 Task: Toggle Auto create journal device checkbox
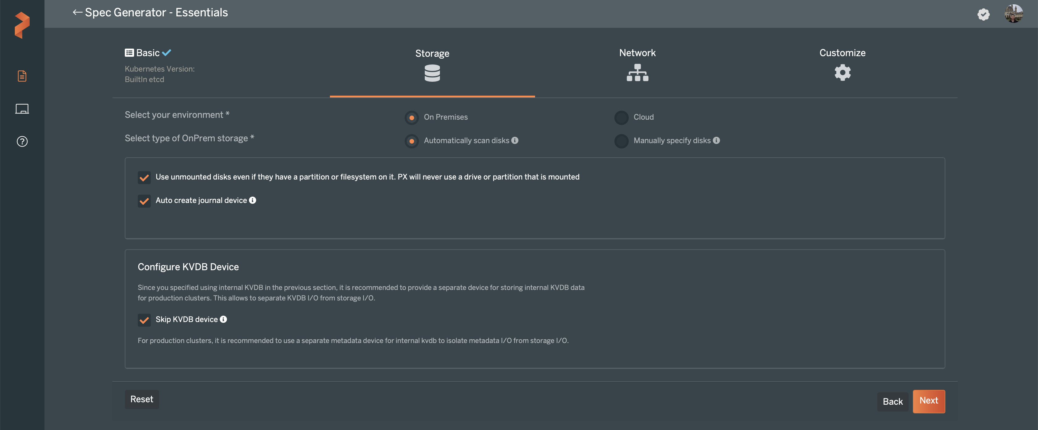coord(144,201)
